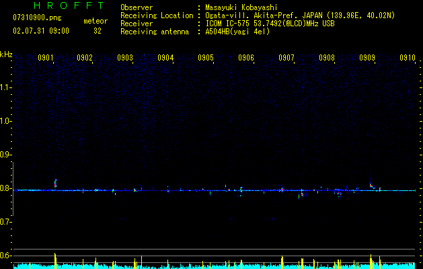Click the bright meteor echo just after 0901

[56, 184]
